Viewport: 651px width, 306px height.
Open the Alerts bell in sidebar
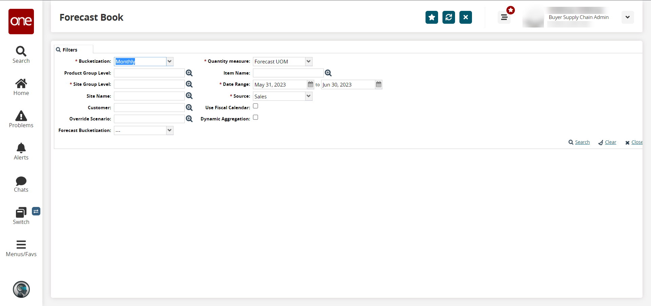[x=21, y=152]
